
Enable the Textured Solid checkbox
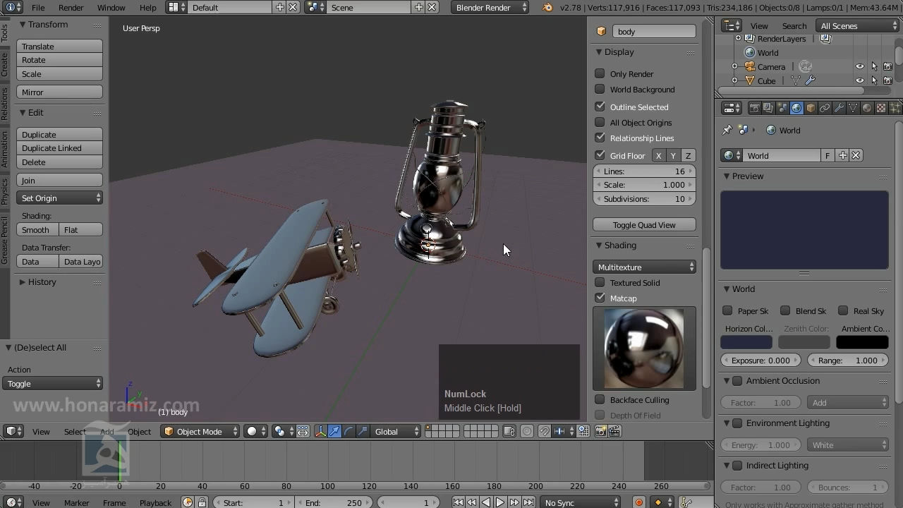coord(600,282)
